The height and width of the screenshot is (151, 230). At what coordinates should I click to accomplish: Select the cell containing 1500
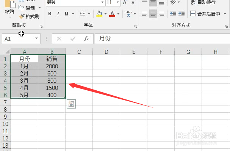pyautogui.click(x=52, y=88)
